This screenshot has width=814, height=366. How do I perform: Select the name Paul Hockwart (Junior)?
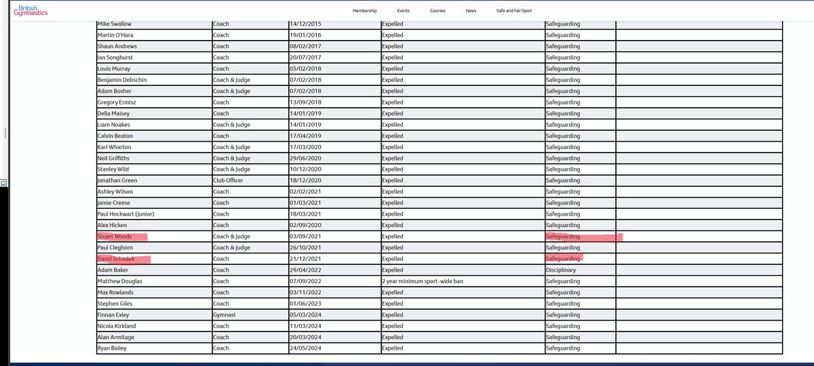pos(126,214)
